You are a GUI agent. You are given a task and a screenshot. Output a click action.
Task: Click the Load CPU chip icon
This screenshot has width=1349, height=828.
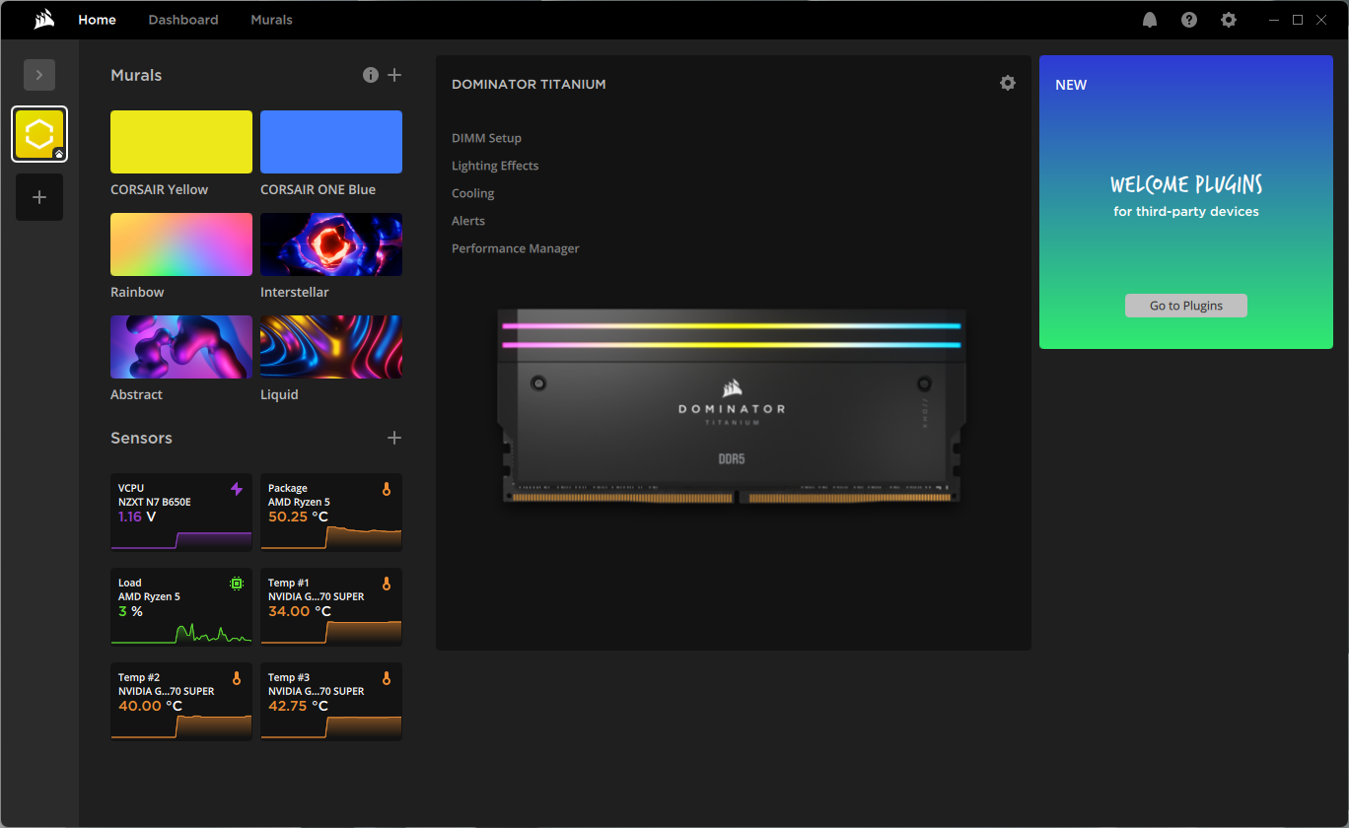[x=237, y=584]
